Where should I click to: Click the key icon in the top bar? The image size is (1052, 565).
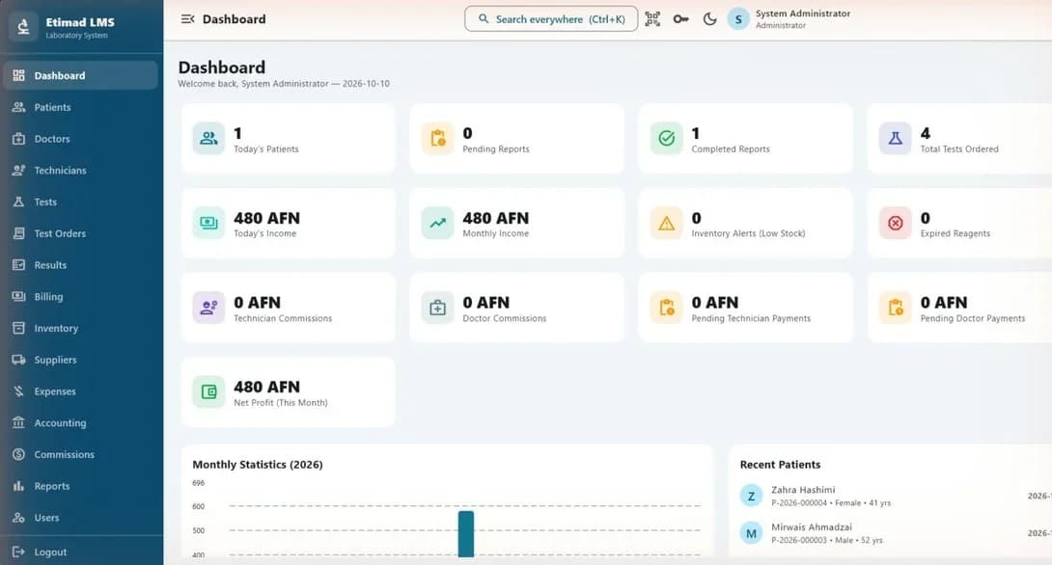click(x=681, y=19)
